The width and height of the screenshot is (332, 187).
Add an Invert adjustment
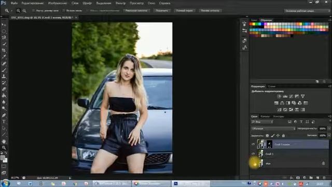(279, 110)
